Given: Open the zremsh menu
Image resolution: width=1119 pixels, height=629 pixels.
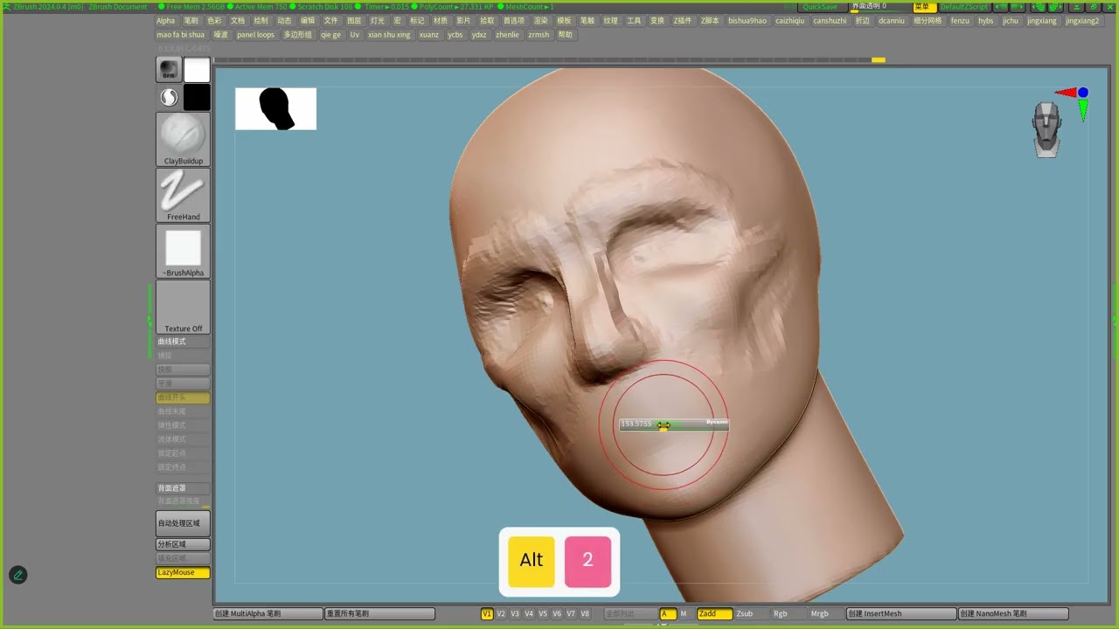Looking at the screenshot, I should point(539,35).
